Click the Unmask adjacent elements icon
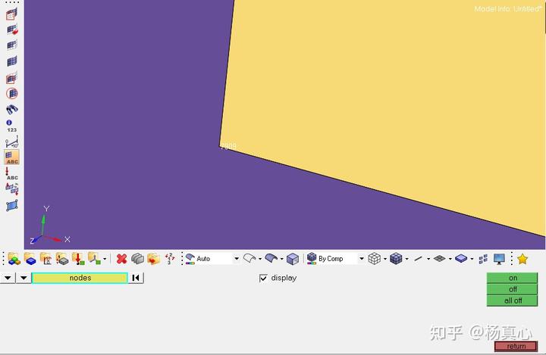 pyautogui.click(x=12, y=45)
